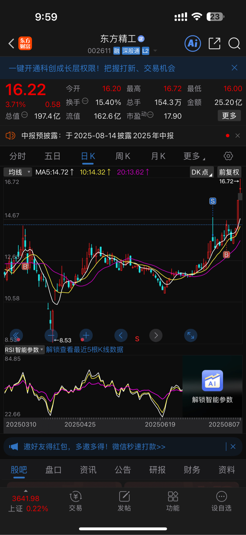Open chart settings gear icon
Viewport: 246px width, 535px height.
click(228, 156)
